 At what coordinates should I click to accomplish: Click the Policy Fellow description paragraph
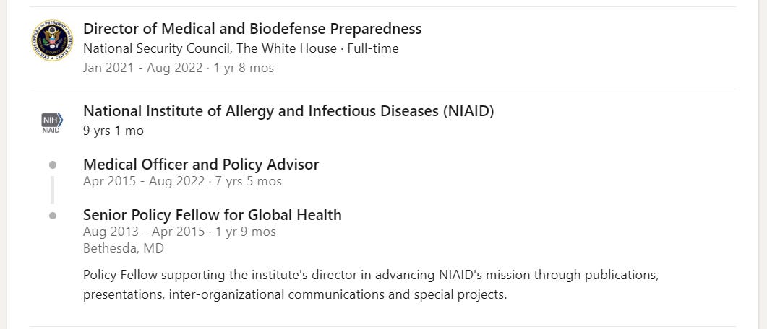pyautogui.click(x=371, y=285)
